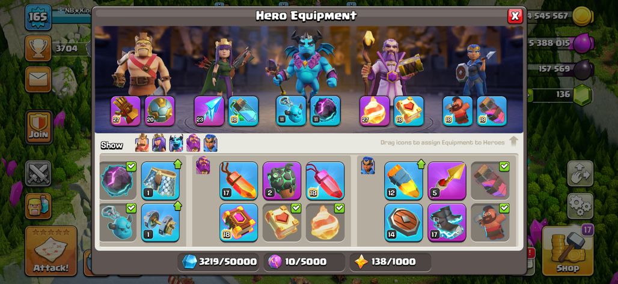Filter equipment by Royal Champion portrait
The width and height of the screenshot is (618, 284).
point(210,143)
